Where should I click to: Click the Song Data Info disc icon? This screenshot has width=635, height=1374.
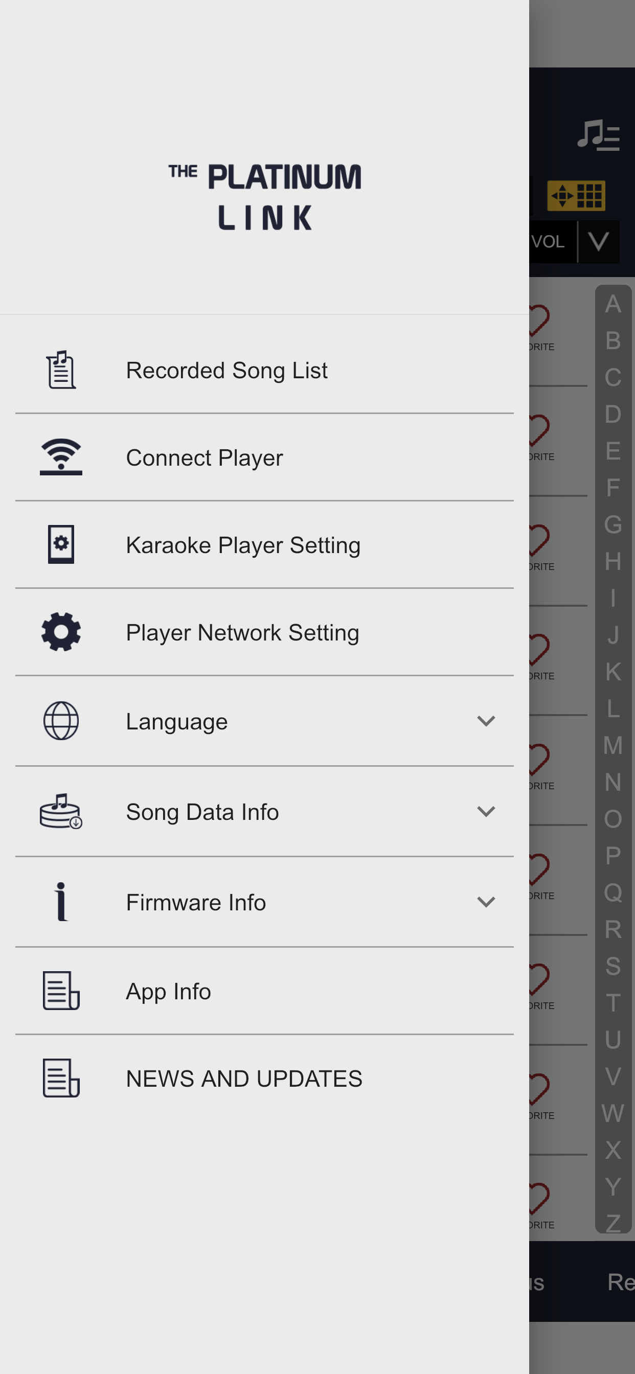coord(61,811)
